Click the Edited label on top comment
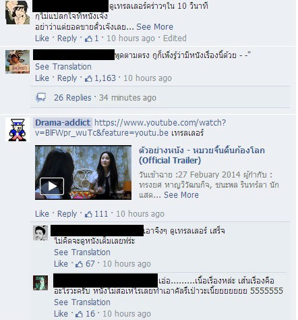This screenshot has height=320, width=298. (x=175, y=38)
